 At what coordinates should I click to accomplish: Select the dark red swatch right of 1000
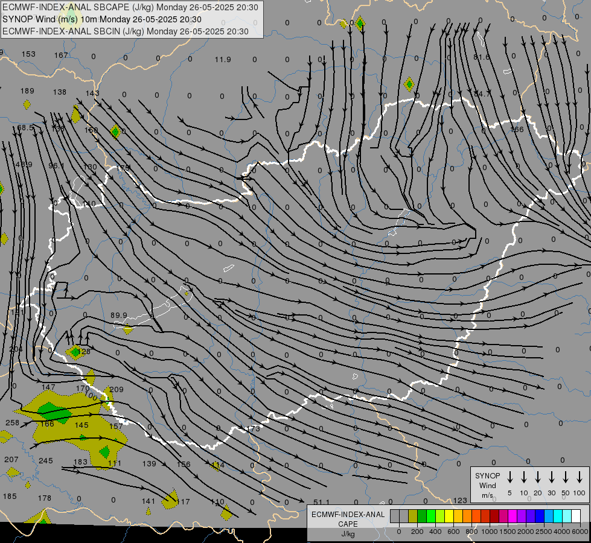[494, 516]
